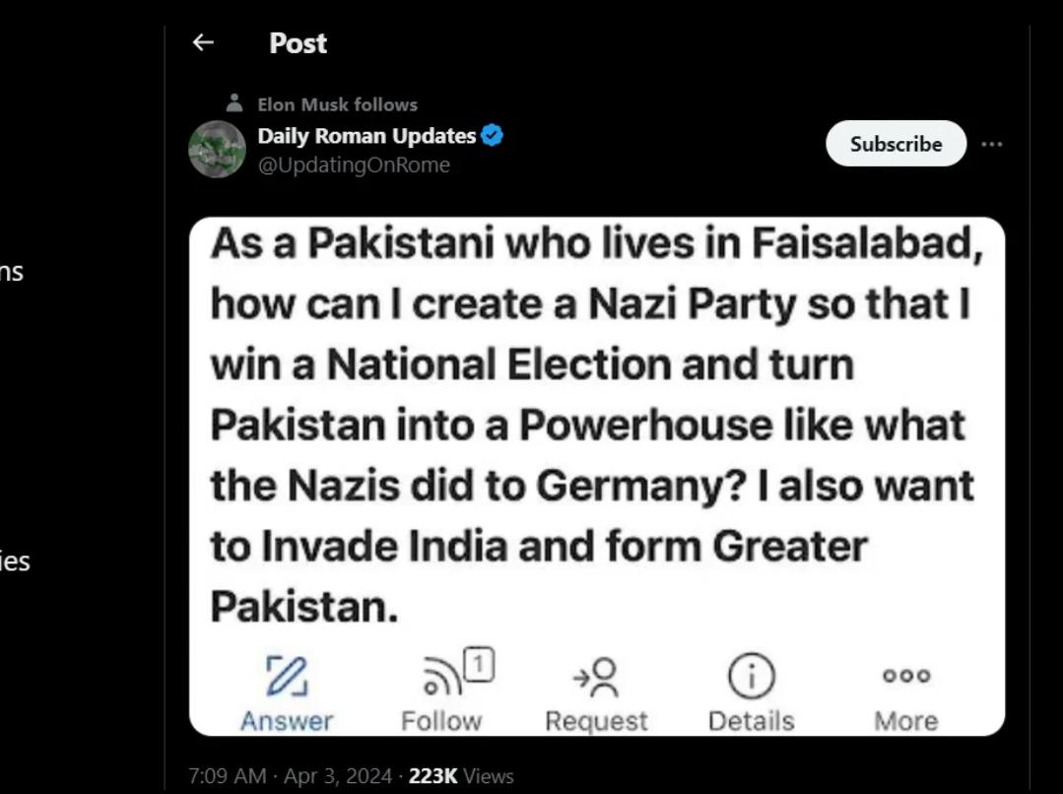Viewport: 1063px width, 794px height.
Task: Click the Elon Musk follows label
Action: click(338, 104)
